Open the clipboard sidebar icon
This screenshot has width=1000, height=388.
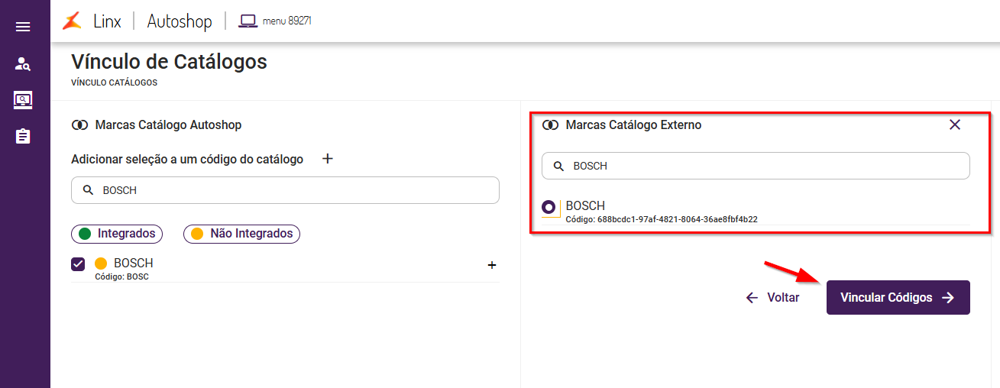[x=23, y=136]
